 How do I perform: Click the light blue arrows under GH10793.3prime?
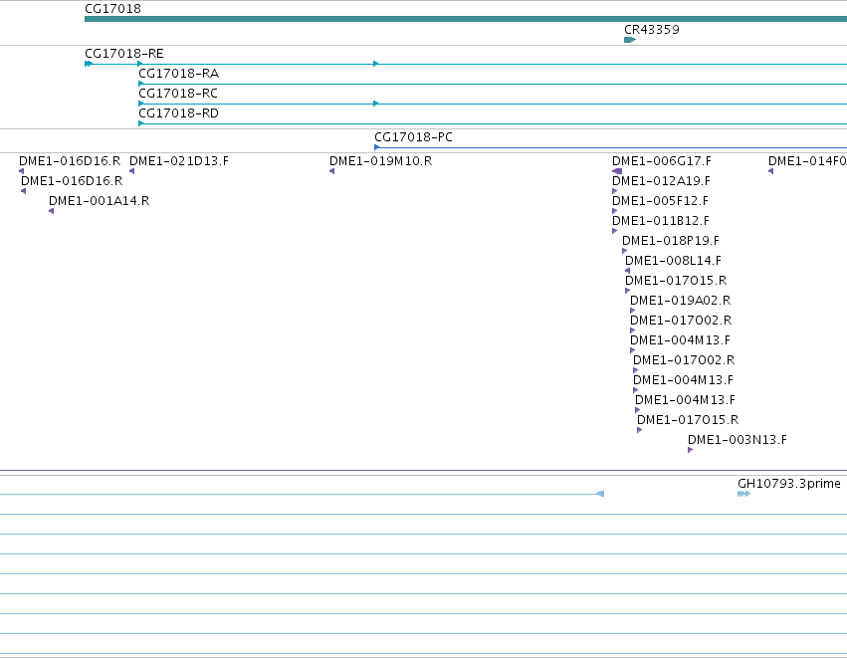point(744,494)
